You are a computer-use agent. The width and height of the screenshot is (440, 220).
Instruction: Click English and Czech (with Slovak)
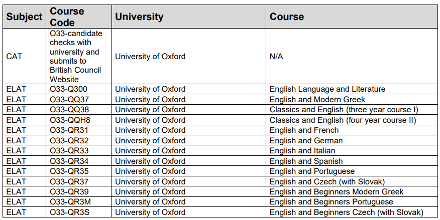pyautogui.click(x=327, y=181)
